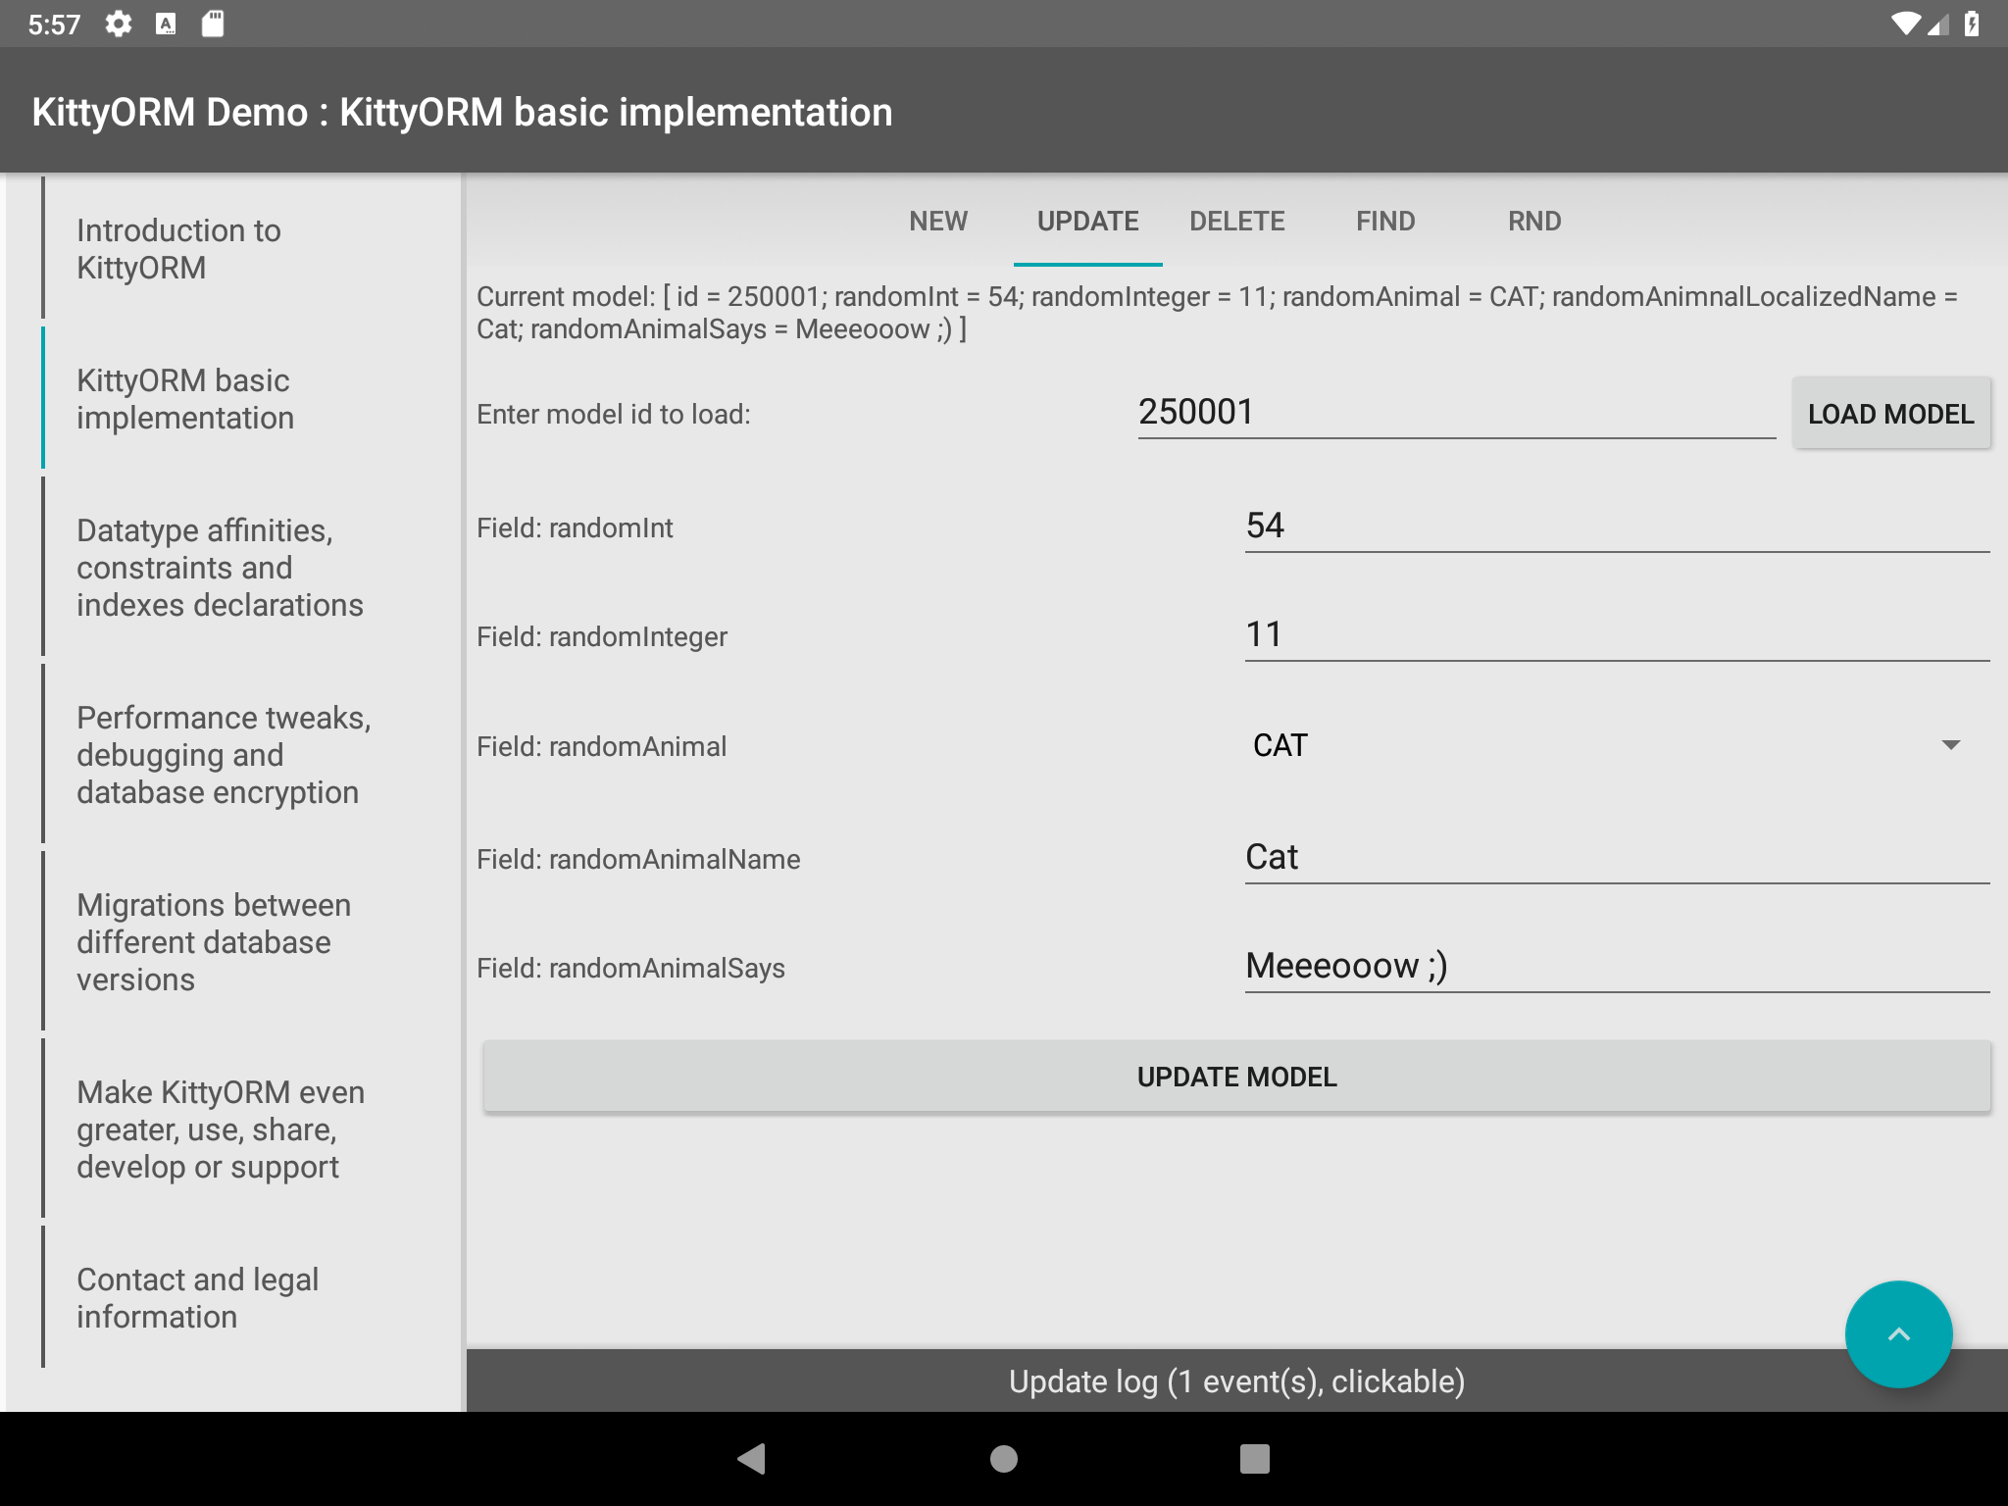Click the 'Field: randomAnimal' label

pos(602,746)
